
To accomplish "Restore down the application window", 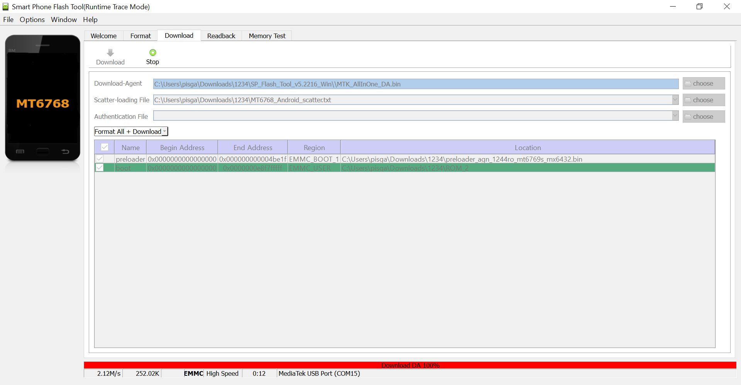I will 699,7.
